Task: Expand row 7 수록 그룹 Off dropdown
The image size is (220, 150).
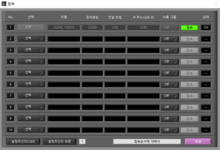Action: [x=170, y=96]
